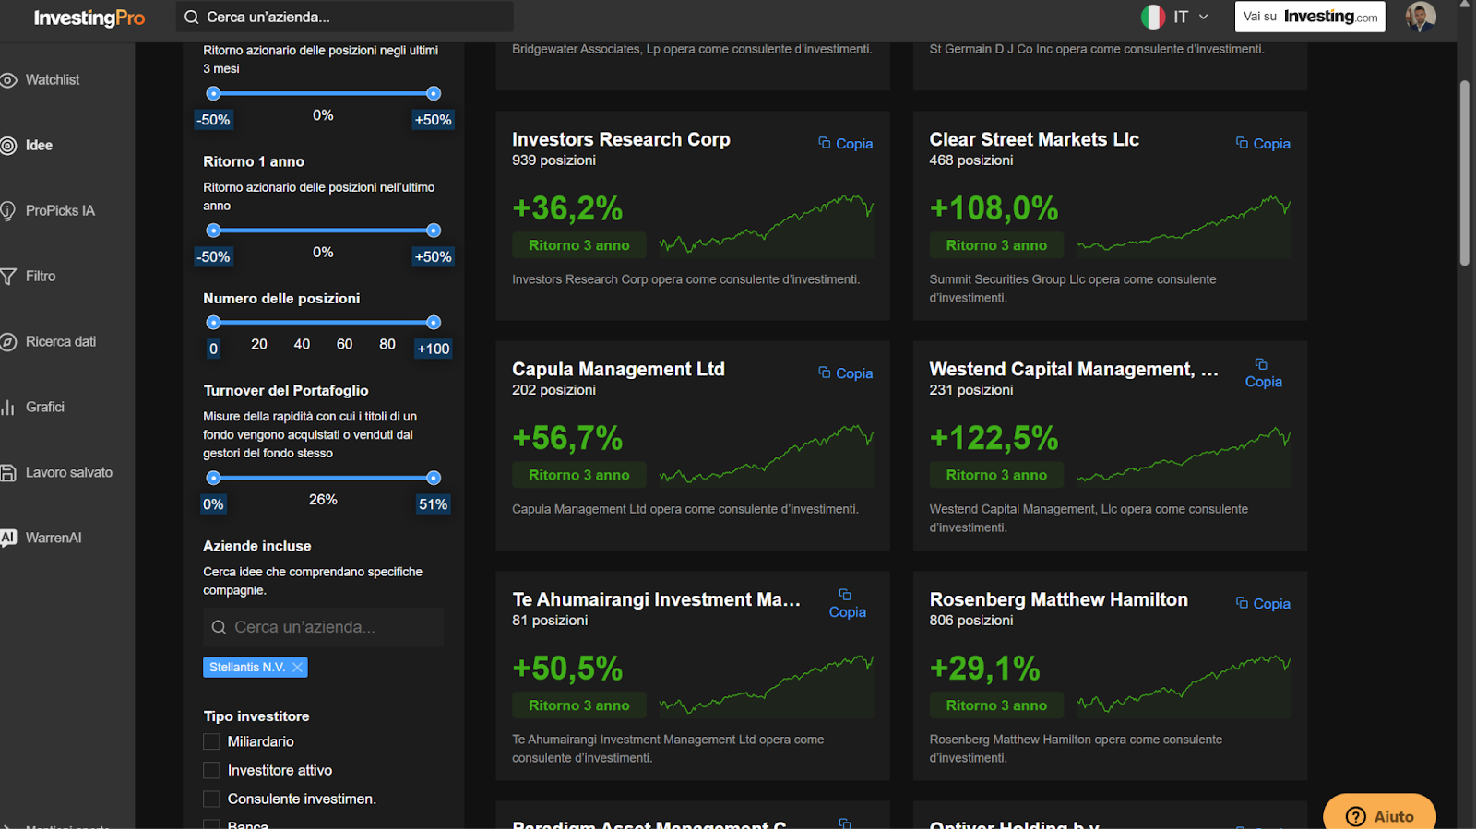Click Numero delle posizioni left slider handle
The image size is (1476, 829).
point(213,323)
